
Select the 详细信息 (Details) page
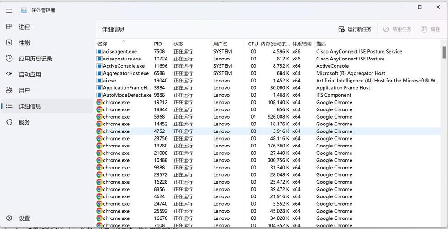tap(47, 106)
